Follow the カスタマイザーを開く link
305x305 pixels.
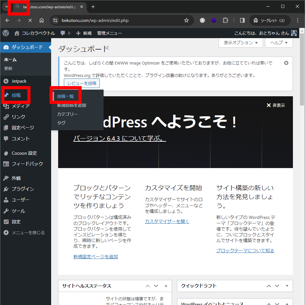tap(167, 221)
